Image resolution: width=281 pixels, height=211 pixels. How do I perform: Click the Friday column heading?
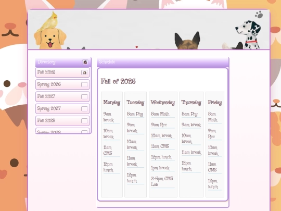coord(215,103)
